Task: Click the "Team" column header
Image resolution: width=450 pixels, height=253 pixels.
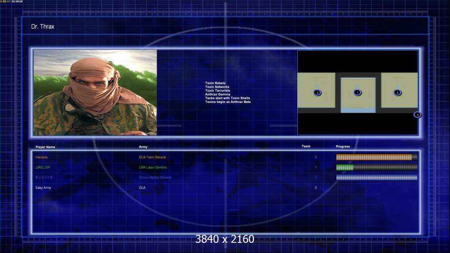Action: pyautogui.click(x=306, y=146)
